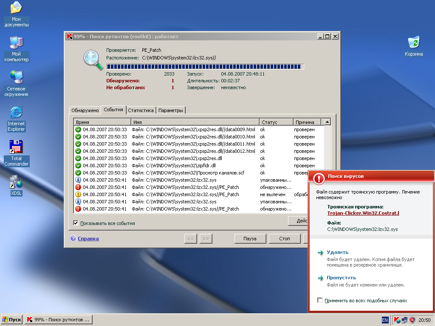Open the Мои документы desktop icon
The height and width of the screenshot is (326, 435).
click(x=16, y=14)
